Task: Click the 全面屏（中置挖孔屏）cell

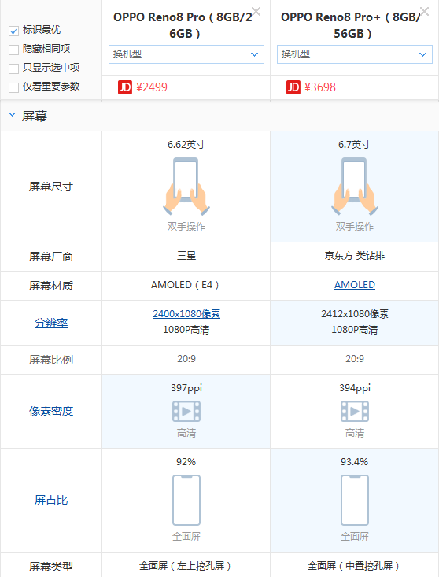Action: click(x=354, y=566)
